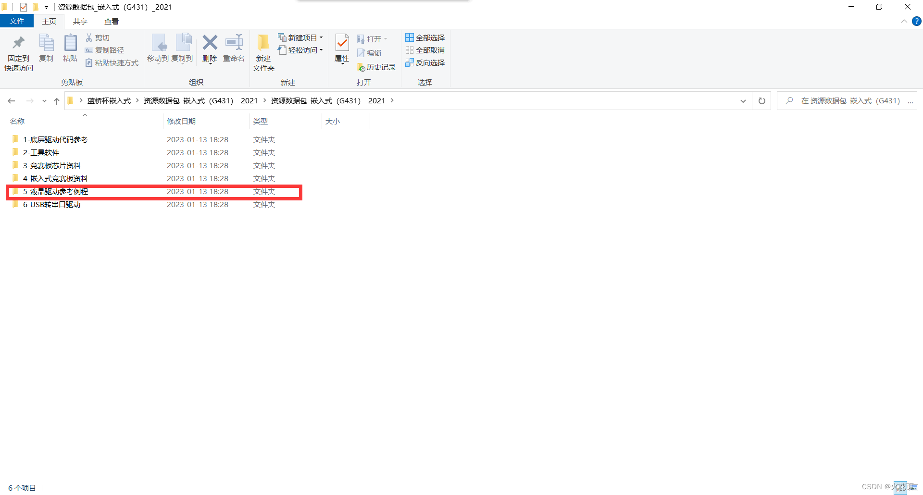This screenshot has height=495, width=923.
Task: Click Select none (全部取消)
Action: [x=425, y=50]
